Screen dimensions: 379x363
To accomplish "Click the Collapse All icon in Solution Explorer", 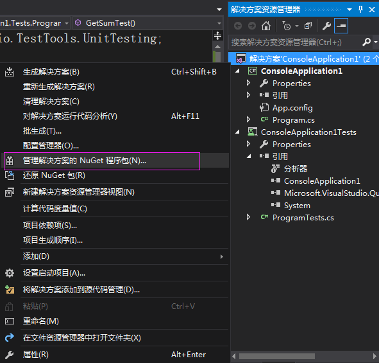I will [308, 26].
